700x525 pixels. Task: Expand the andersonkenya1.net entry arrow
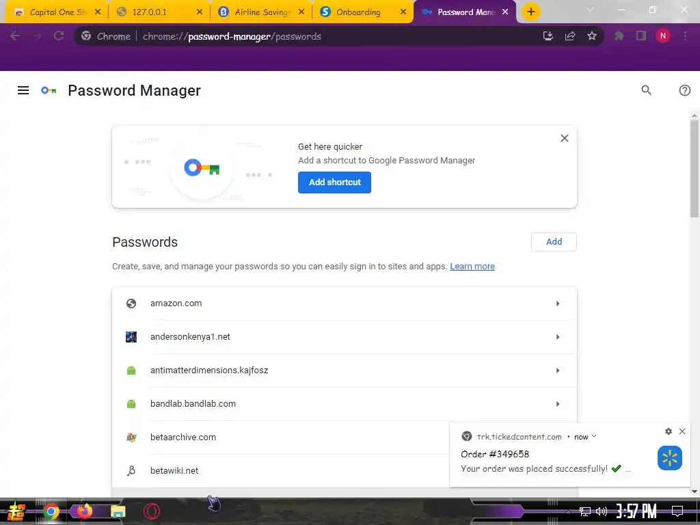tap(558, 337)
